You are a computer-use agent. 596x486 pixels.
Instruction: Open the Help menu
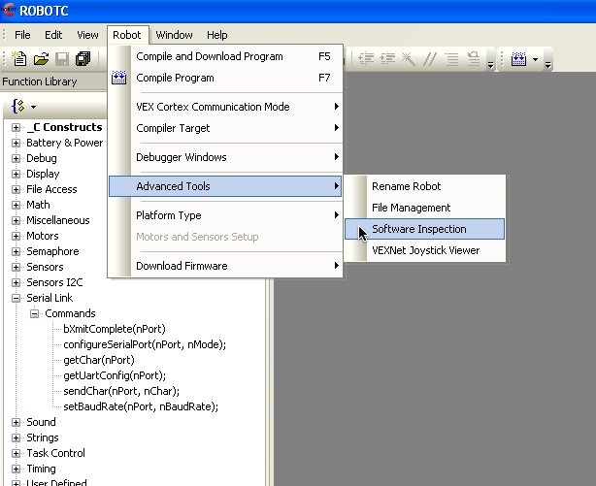click(x=217, y=35)
